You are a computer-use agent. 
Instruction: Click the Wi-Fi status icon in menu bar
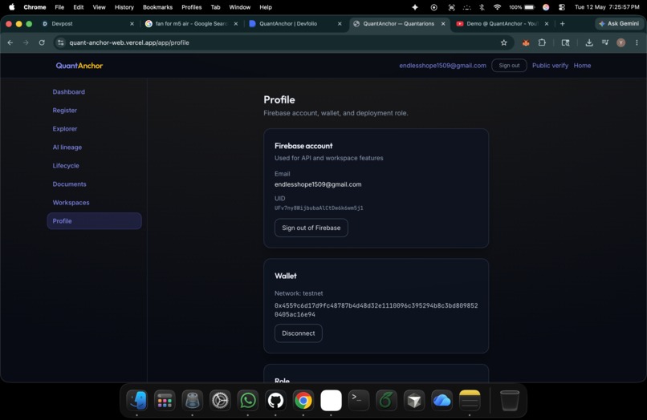coord(497,7)
